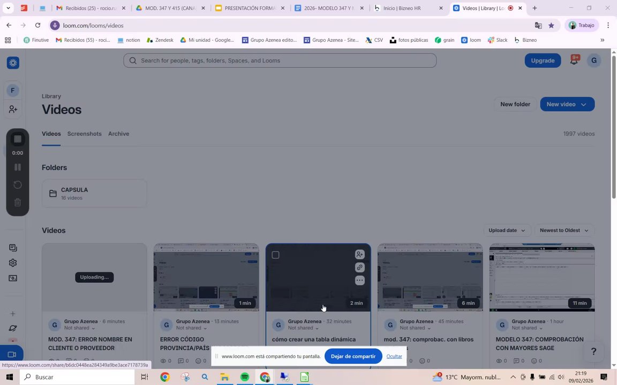Open the Loom home logo icon
The height and width of the screenshot is (385, 617).
(x=13, y=63)
